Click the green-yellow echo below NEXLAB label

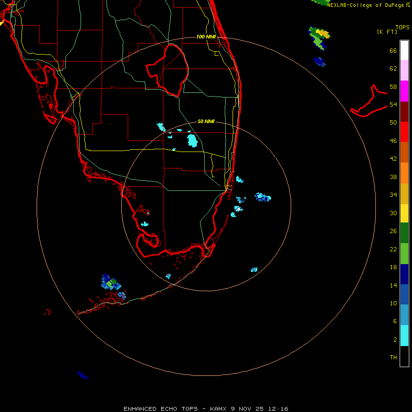click(319, 38)
